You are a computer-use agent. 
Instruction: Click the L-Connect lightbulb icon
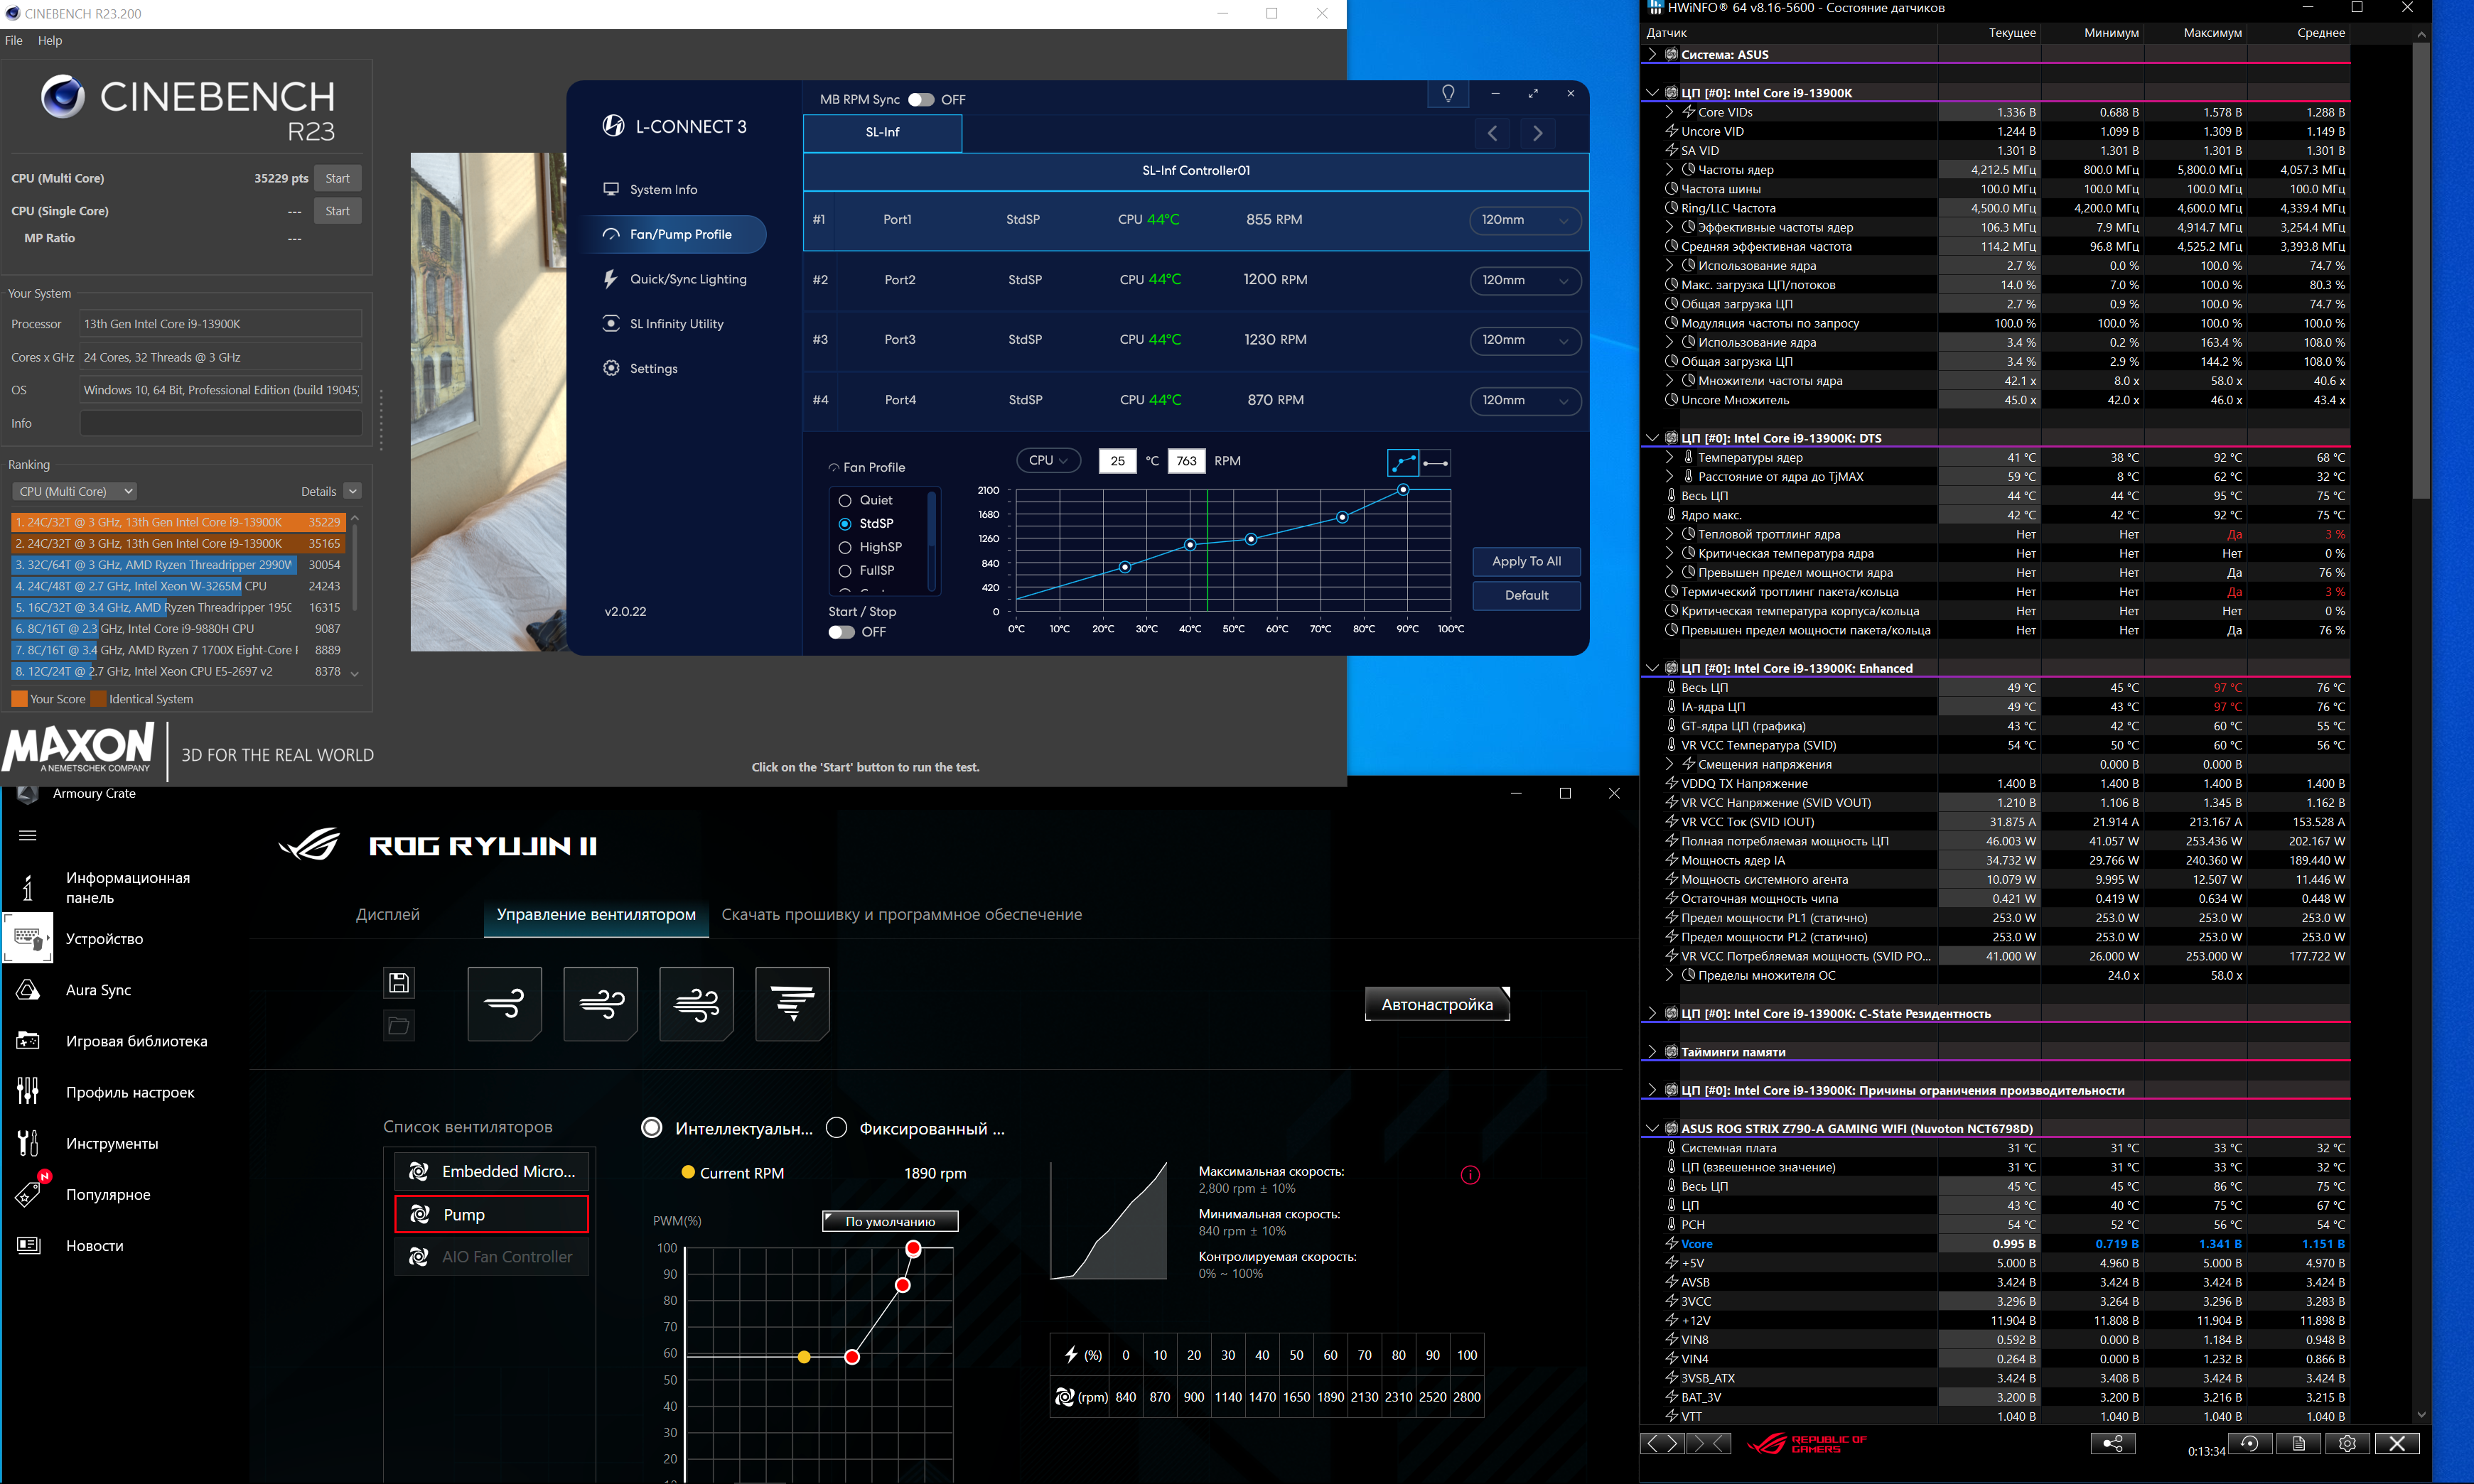(1448, 93)
